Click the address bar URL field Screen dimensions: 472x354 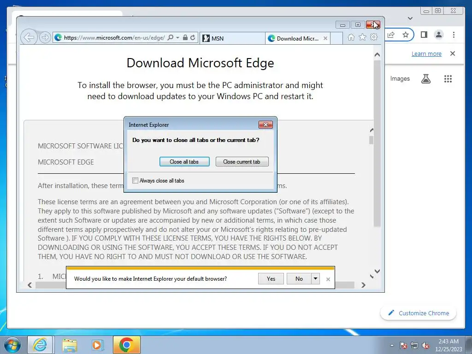(114, 38)
